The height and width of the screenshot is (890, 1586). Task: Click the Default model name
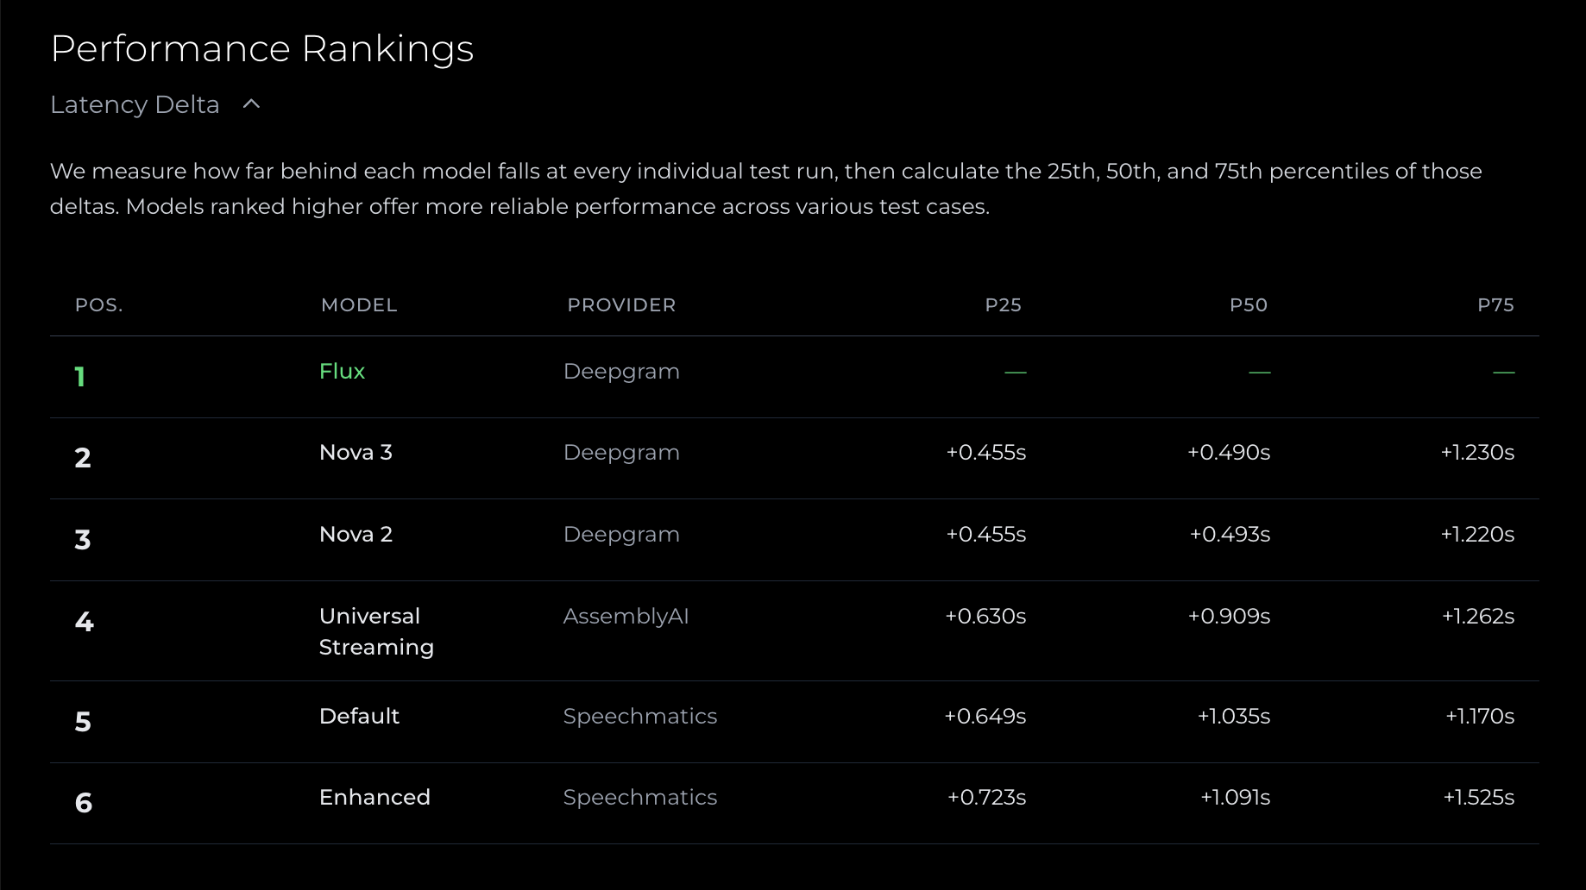pos(359,717)
